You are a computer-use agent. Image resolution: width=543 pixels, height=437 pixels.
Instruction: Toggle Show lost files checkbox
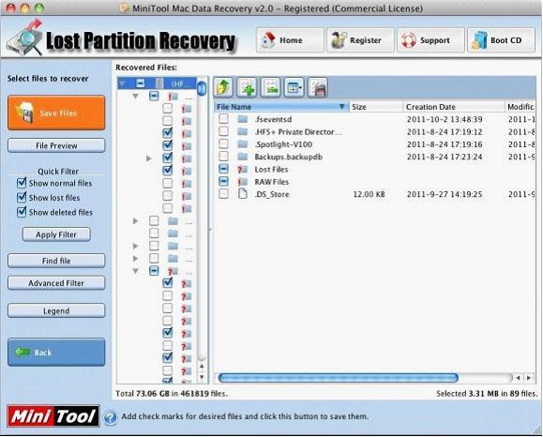click(x=22, y=197)
